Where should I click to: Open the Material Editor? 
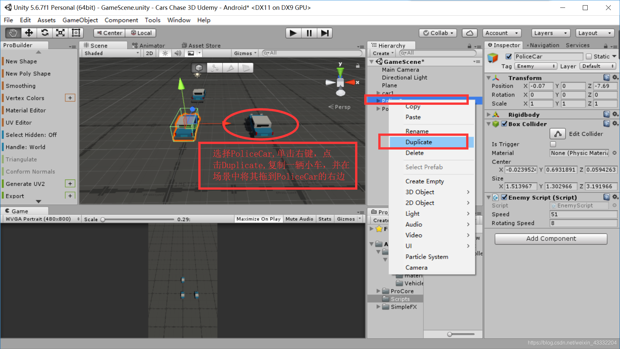pyautogui.click(x=25, y=110)
